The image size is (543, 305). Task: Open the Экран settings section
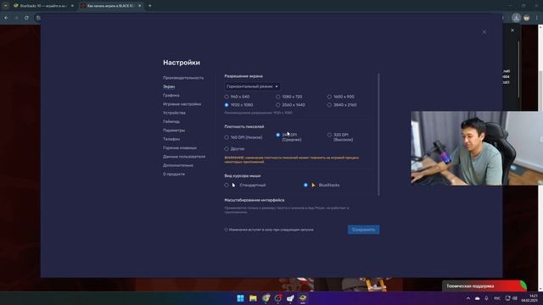169,86
